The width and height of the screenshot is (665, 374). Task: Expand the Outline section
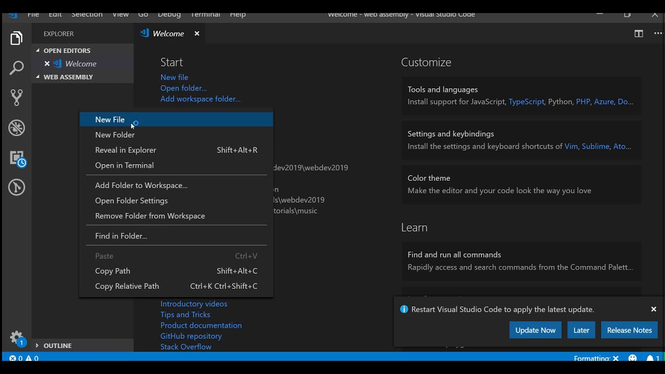pos(37,345)
